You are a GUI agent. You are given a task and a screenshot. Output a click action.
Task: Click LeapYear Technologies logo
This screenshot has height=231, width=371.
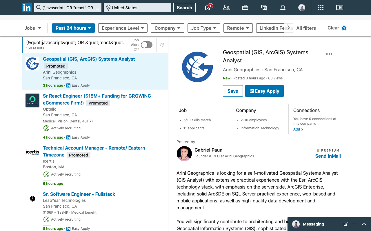click(x=32, y=199)
